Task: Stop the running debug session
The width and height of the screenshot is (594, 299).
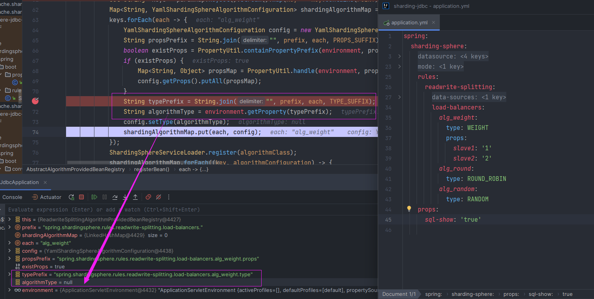Action: pyautogui.click(x=81, y=197)
